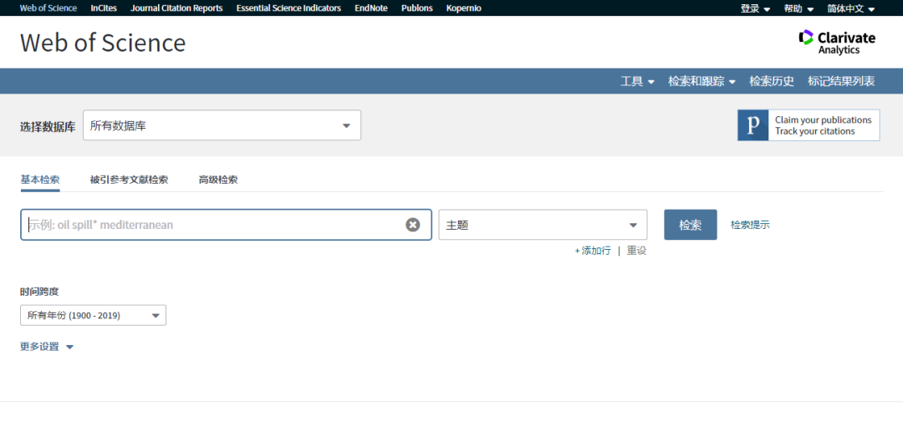Expand the 登录 login dropdown
Viewport: 903px width, 432px height.
pos(755,8)
